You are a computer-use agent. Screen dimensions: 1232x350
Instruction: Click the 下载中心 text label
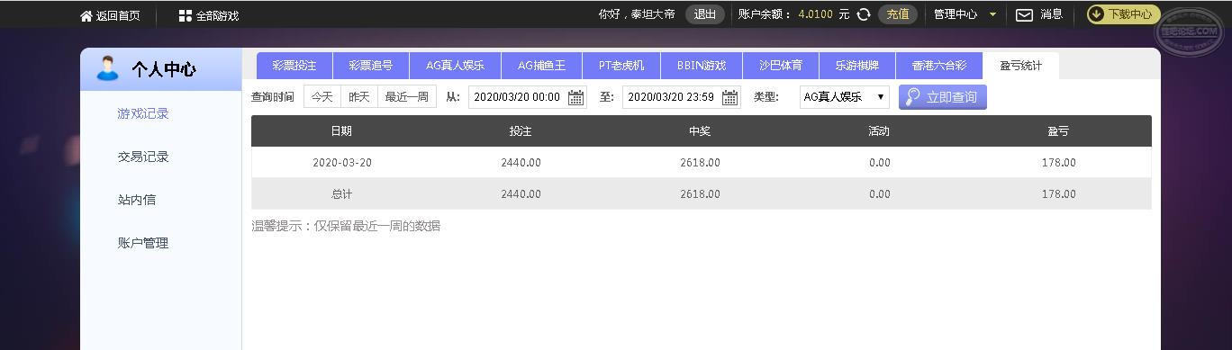point(1130,14)
